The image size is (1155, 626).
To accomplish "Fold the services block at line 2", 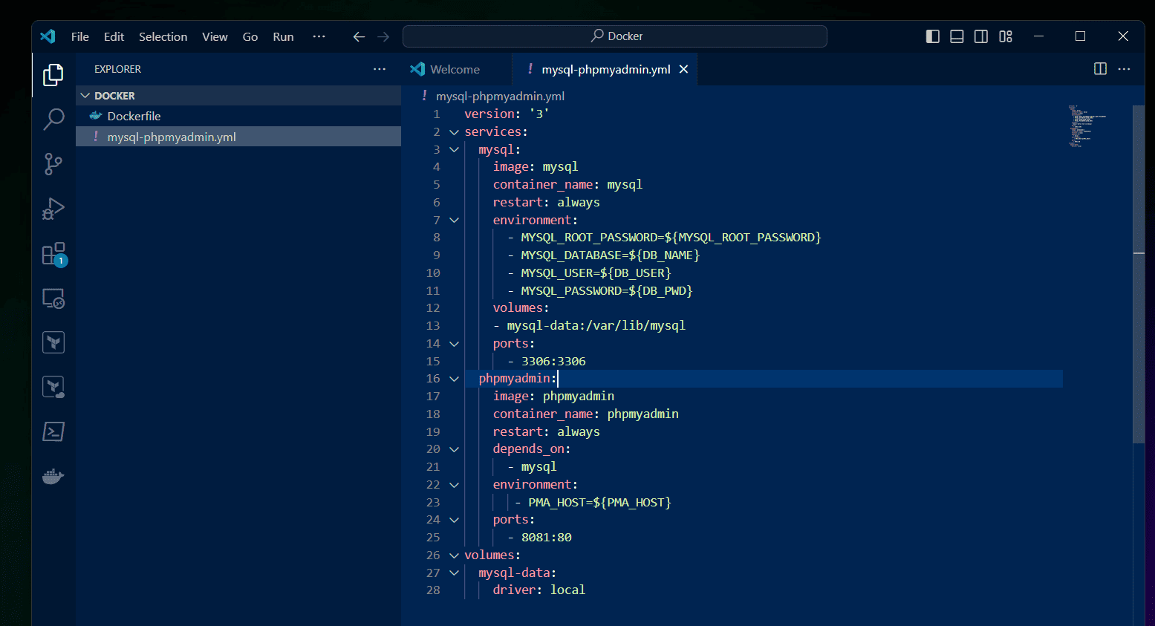I will pos(454,132).
